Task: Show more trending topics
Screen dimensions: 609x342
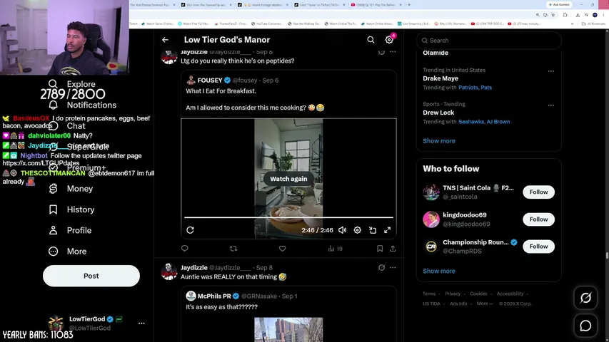Action: (439, 141)
